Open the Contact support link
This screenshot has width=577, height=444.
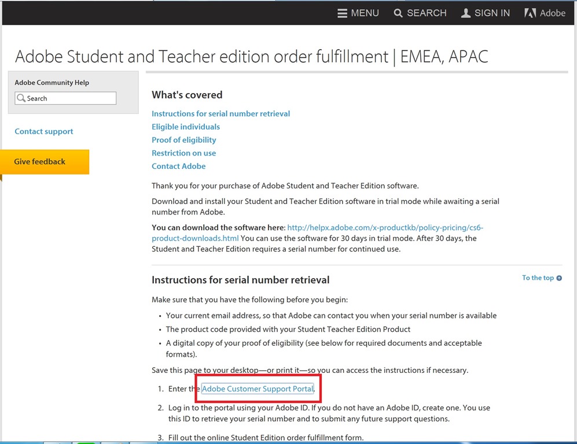[x=44, y=131]
